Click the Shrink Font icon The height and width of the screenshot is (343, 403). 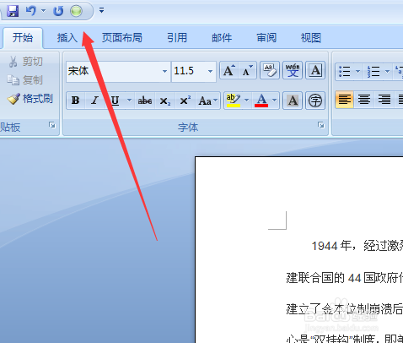pos(247,70)
